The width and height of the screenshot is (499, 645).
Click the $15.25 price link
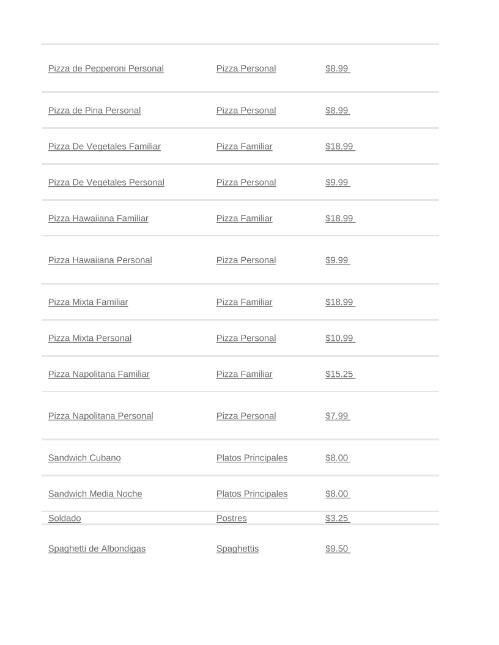(340, 374)
